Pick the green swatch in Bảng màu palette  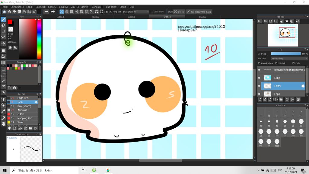(24, 66)
